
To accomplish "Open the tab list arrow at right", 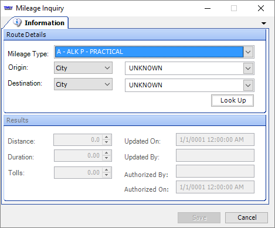I will (264, 23).
